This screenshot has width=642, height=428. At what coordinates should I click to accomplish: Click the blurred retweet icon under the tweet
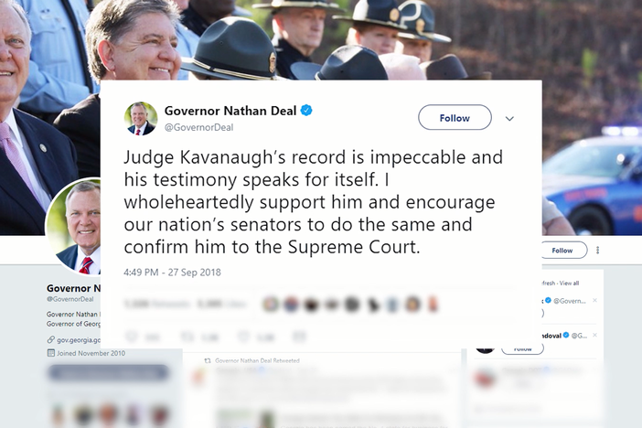click(187, 337)
